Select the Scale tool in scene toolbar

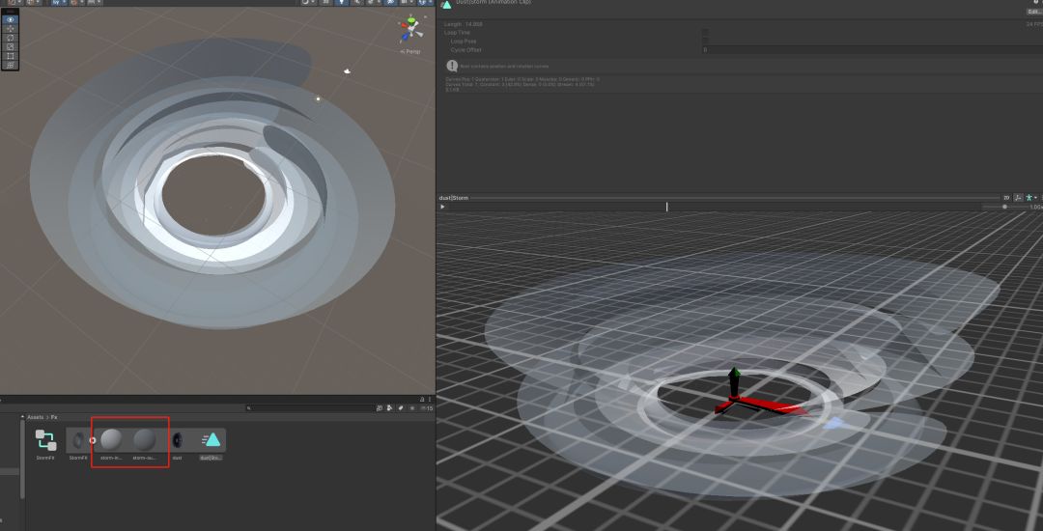(x=11, y=46)
